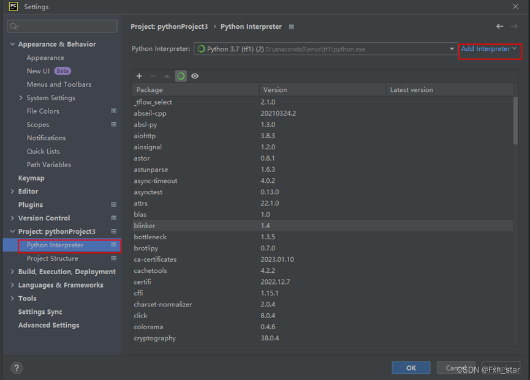Click the plus install package icon
The image size is (530, 380).
[x=139, y=76]
